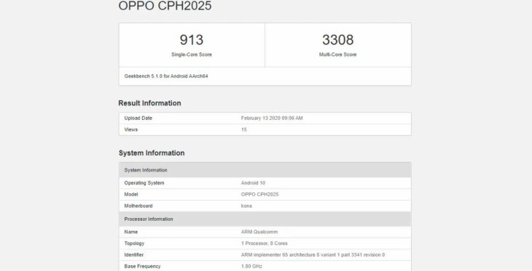Click the Upload Date label
This screenshot has height=271, width=532.
138,118
